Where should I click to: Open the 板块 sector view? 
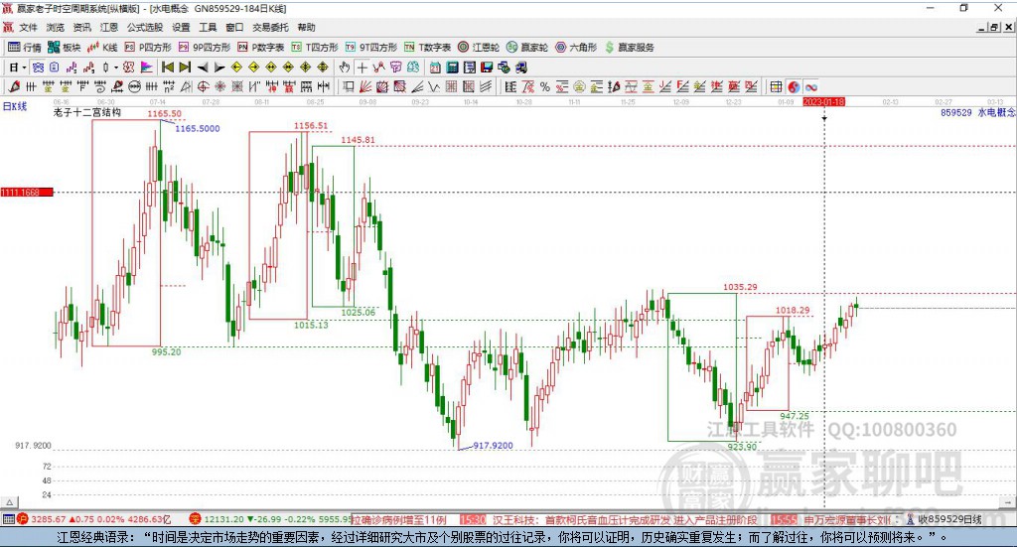64,48
